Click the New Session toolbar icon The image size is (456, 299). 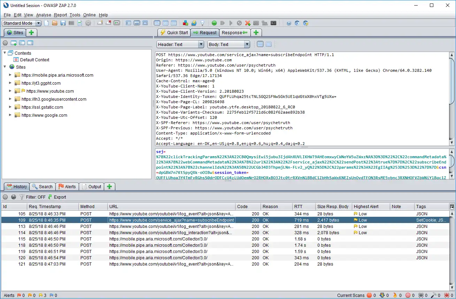pos(46,23)
